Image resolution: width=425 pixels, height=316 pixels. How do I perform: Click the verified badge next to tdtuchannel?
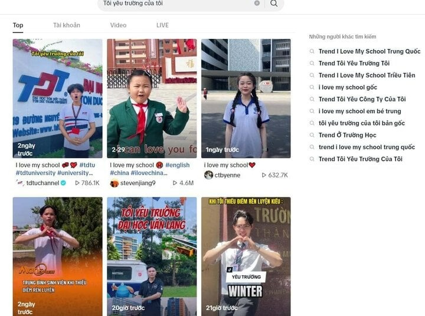[63, 183]
